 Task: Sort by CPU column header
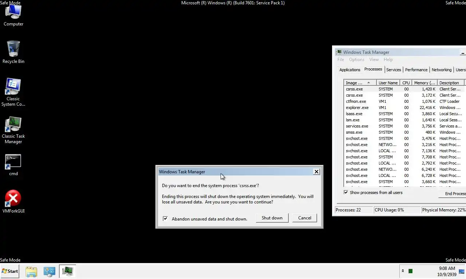[x=406, y=83]
